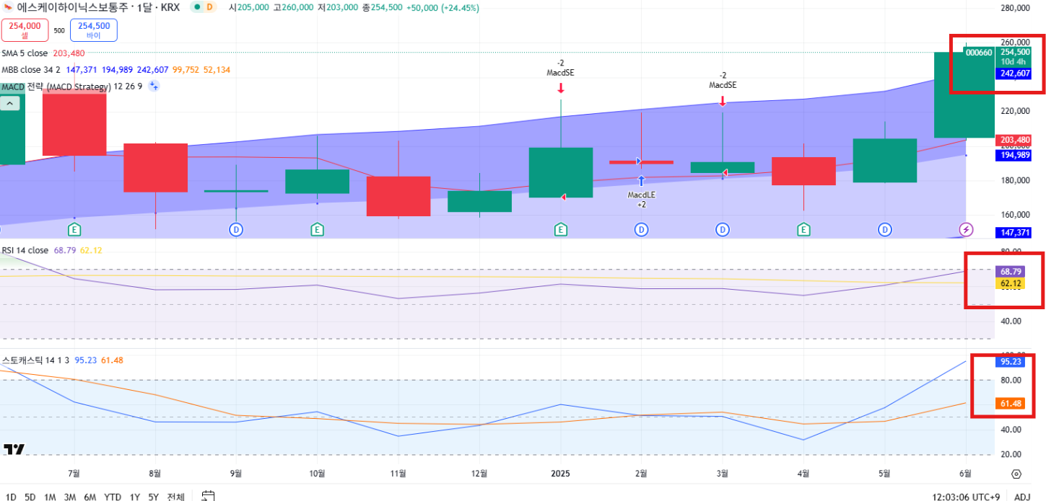This screenshot has height=501, width=1046.
Task: Open timezone menu at 12:03:06 UTC+9
Action: point(966,497)
